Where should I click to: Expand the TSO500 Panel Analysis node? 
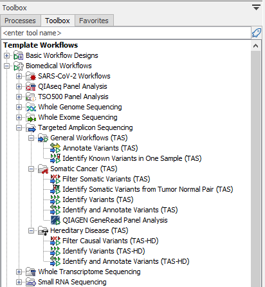pos(19,97)
